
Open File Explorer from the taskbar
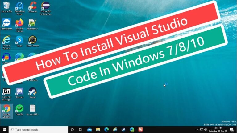(x=98, y=130)
